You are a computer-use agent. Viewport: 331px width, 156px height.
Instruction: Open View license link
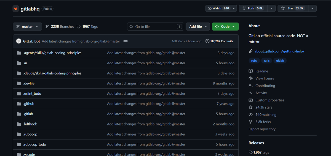point(265,78)
